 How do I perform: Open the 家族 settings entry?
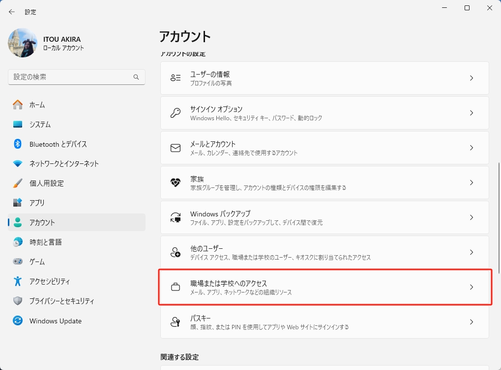[x=324, y=182]
